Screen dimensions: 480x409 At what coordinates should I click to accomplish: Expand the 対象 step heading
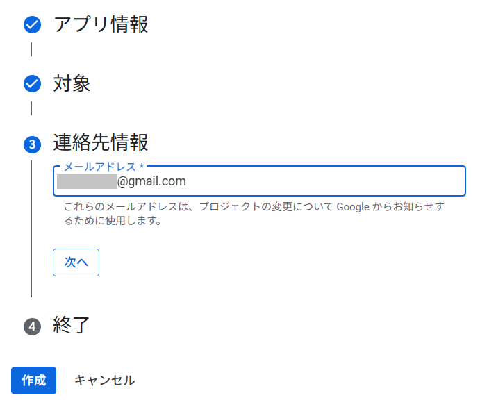pyautogui.click(x=72, y=84)
